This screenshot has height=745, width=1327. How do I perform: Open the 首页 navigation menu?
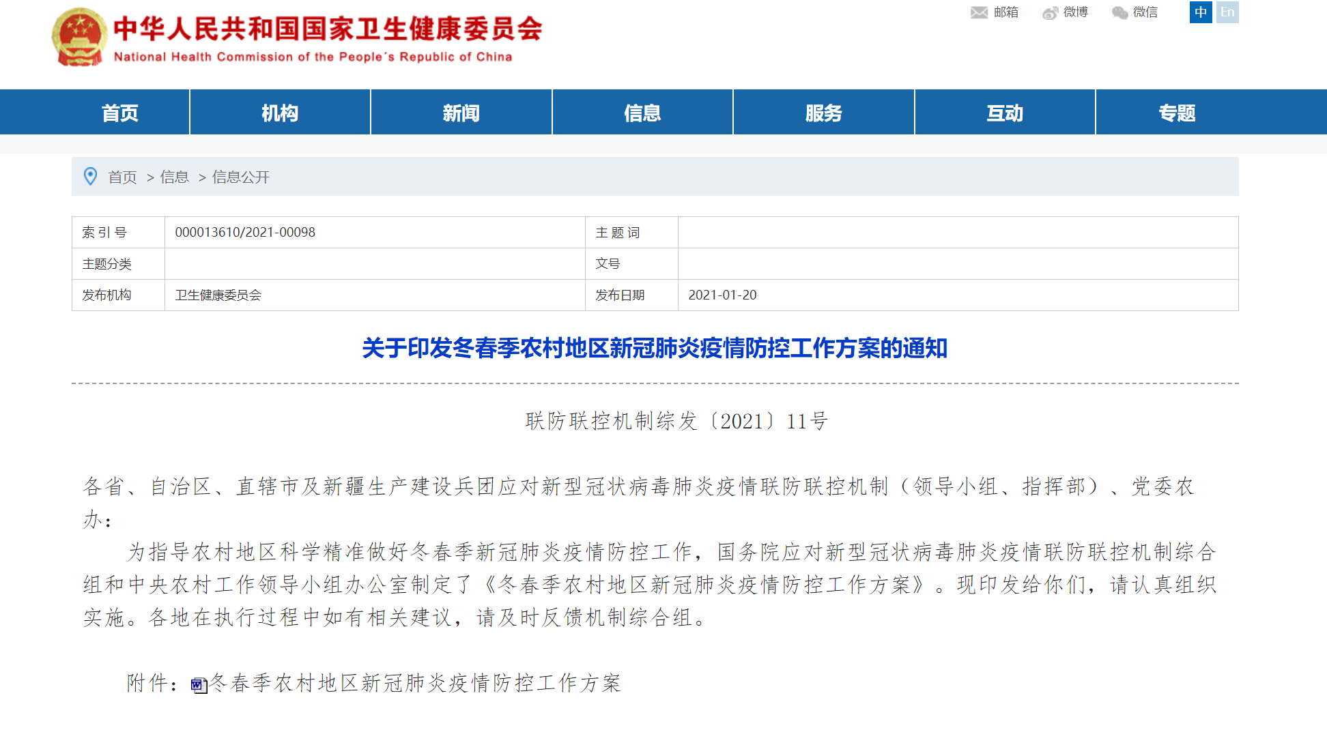click(120, 113)
